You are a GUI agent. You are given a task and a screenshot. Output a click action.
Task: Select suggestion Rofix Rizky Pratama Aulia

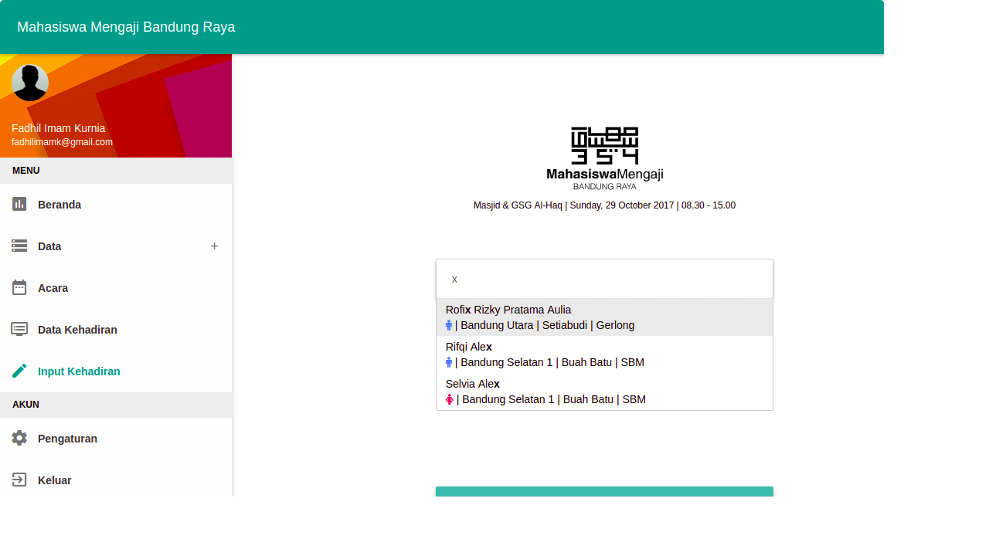coord(604,317)
